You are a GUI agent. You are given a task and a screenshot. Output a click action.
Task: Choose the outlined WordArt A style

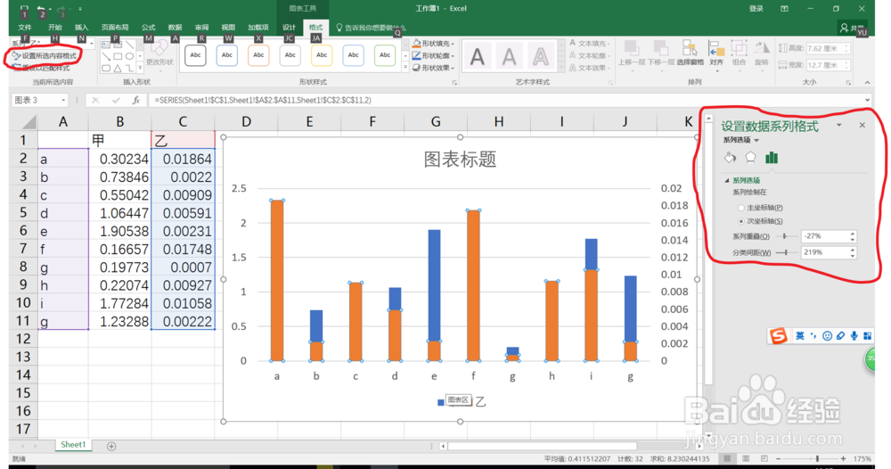[541, 57]
